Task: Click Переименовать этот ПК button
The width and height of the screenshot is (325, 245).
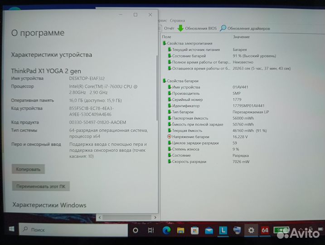Action: tap(41, 186)
